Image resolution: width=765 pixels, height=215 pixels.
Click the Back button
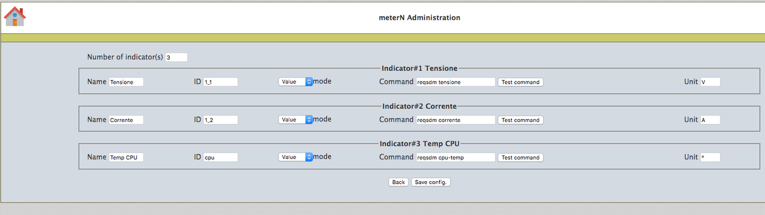(x=399, y=182)
